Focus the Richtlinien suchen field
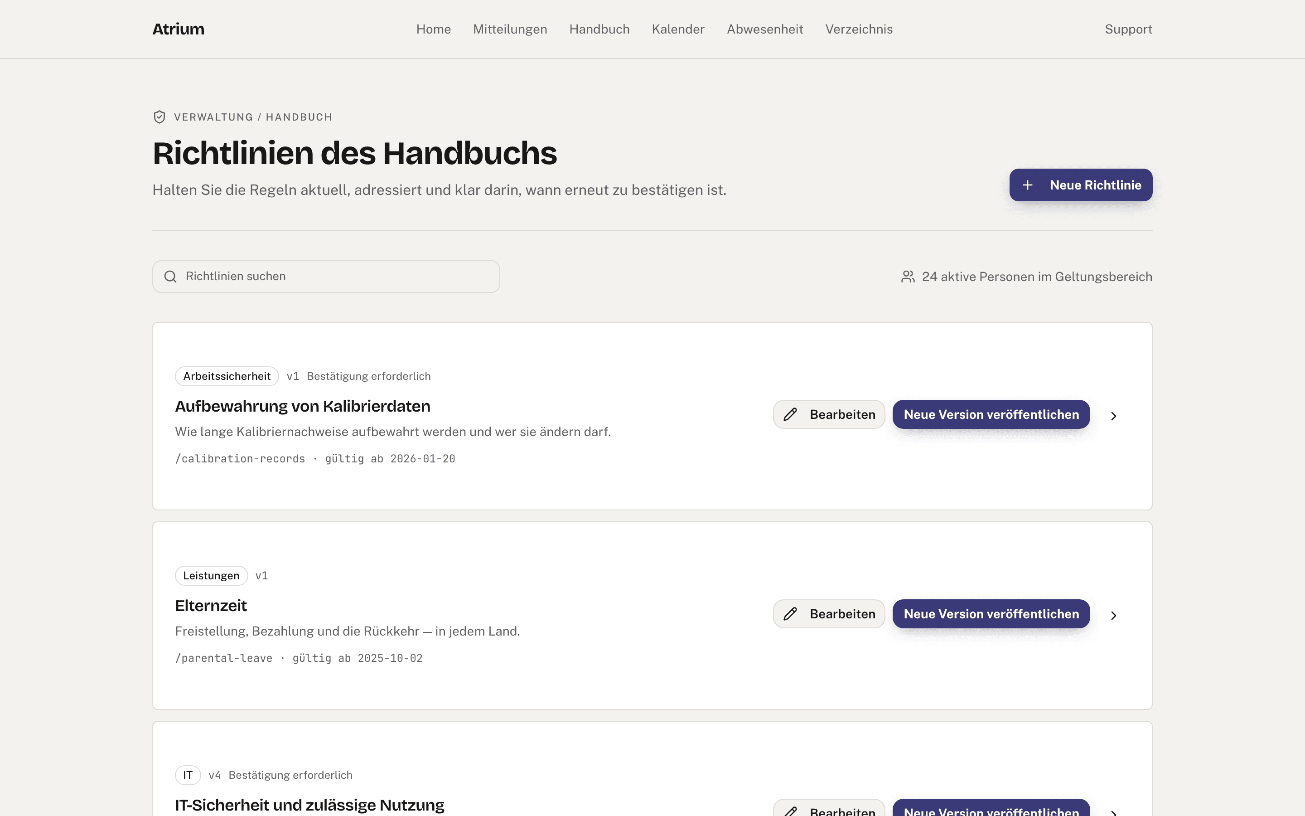This screenshot has height=816, width=1305. tap(326, 277)
